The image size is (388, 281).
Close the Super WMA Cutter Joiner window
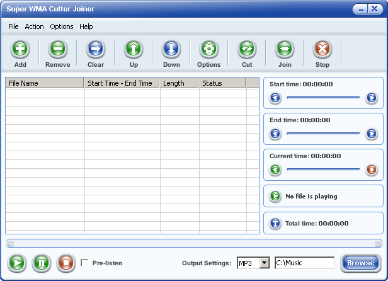tap(375, 9)
